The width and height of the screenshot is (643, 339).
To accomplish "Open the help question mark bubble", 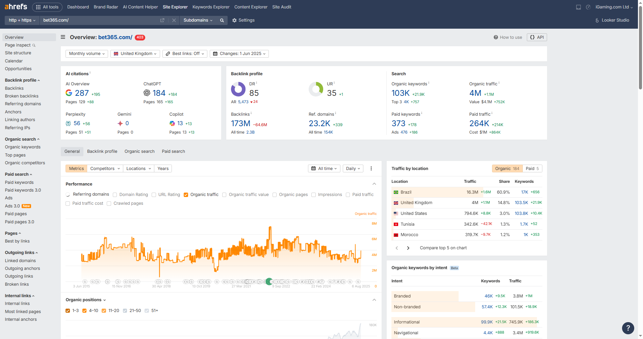I will [628, 328].
